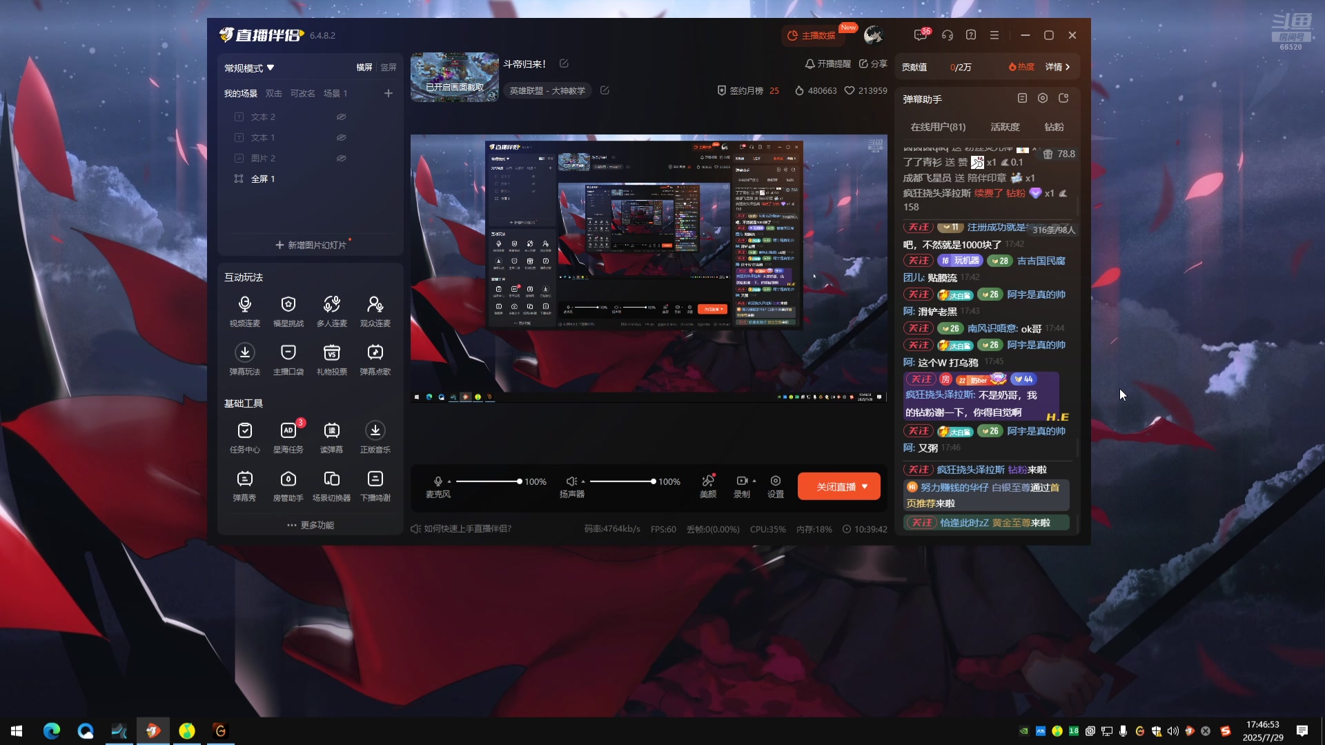Switch to 钻粉 tab
1325x745 pixels.
(x=1054, y=127)
